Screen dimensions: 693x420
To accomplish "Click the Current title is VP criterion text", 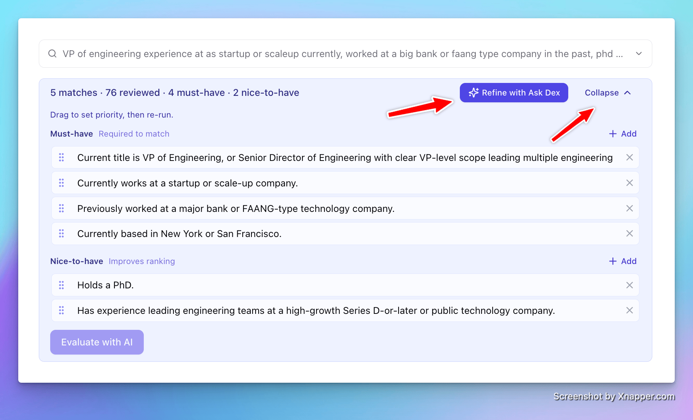I will 345,157.
